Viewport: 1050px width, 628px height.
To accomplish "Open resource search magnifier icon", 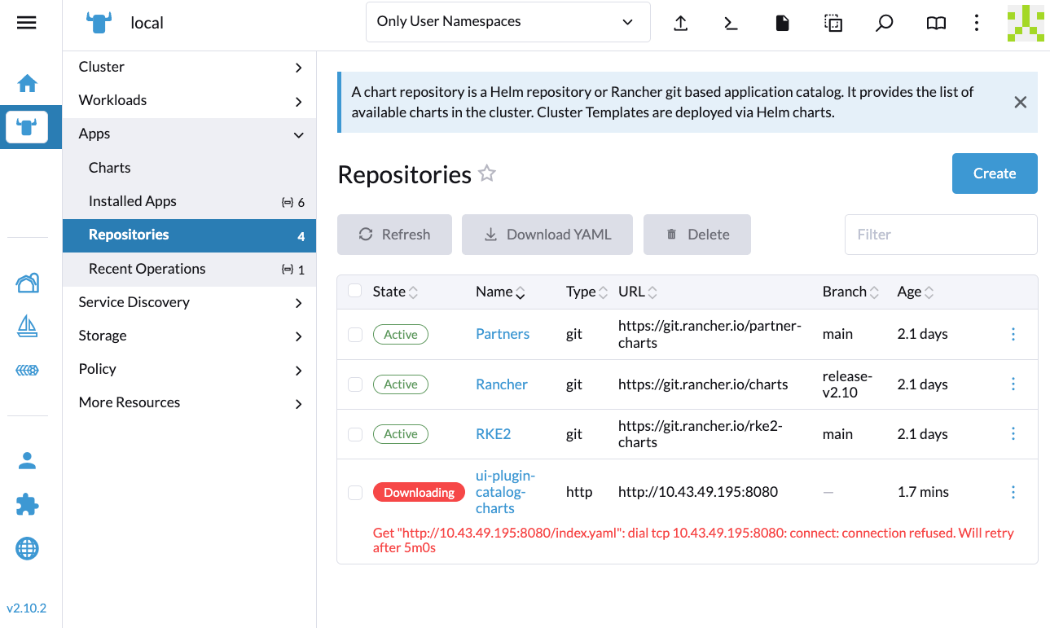I will tap(884, 23).
